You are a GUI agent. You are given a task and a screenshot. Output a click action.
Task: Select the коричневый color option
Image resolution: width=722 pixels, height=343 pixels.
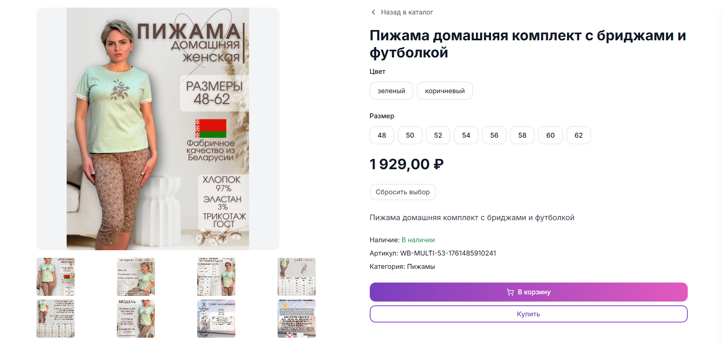[444, 91]
